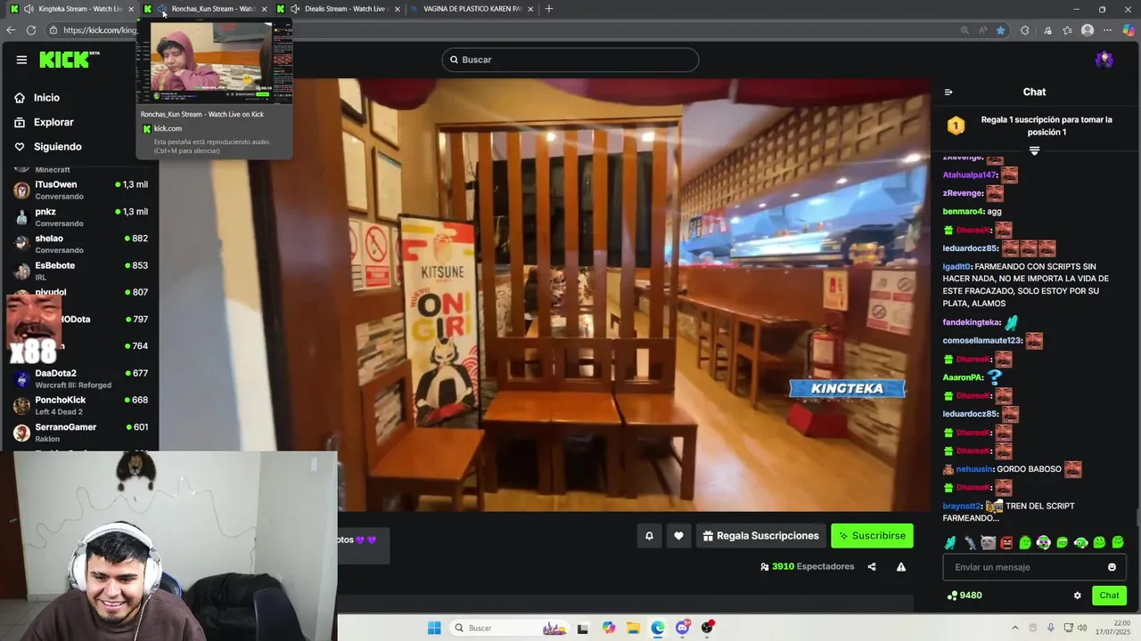The width and height of the screenshot is (1141, 641).
Task: Click the AaronPA username in chat
Action: pyautogui.click(x=963, y=377)
